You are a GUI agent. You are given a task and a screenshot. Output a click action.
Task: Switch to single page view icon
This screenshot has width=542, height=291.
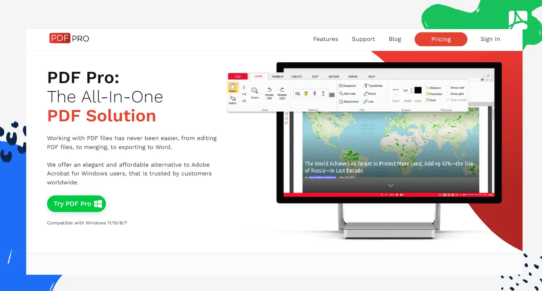pos(440,195)
